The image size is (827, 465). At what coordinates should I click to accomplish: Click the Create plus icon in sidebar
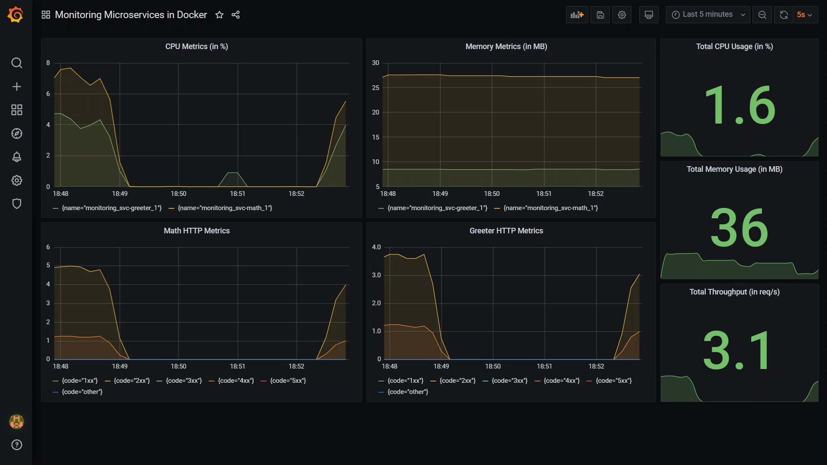coord(16,87)
